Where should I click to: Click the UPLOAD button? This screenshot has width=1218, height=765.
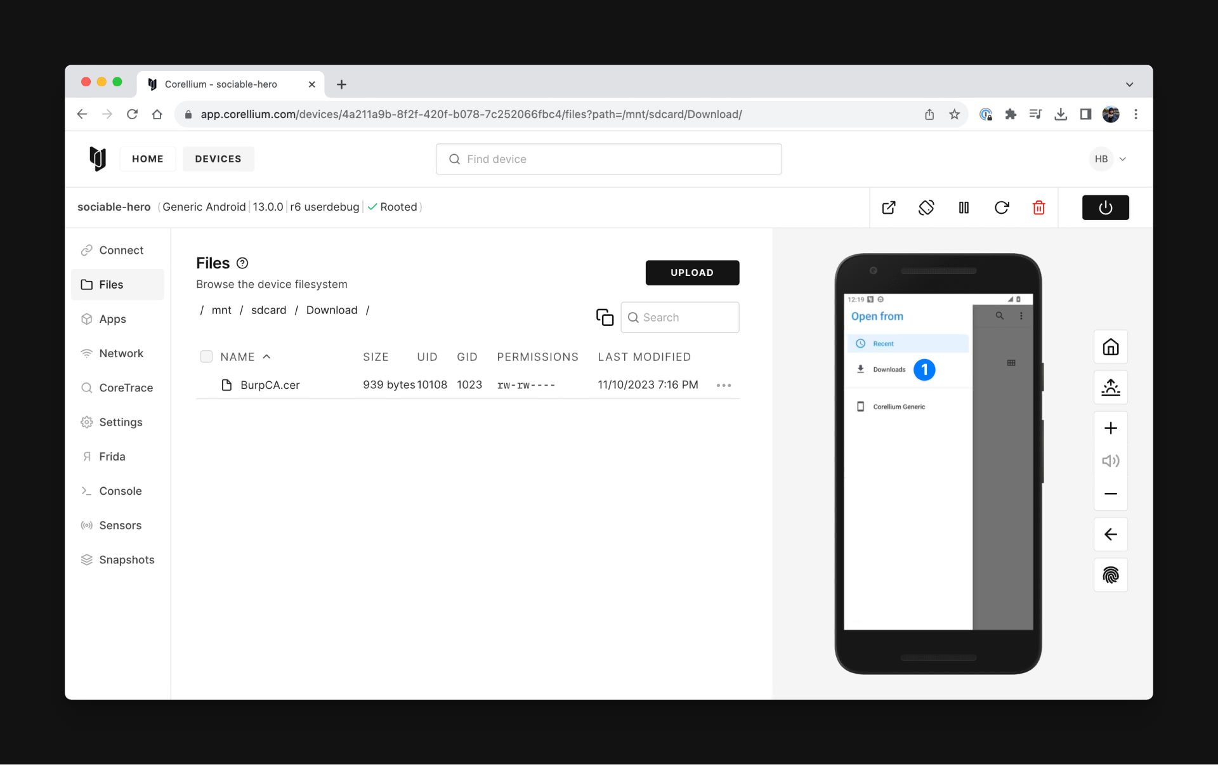coord(692,272)
